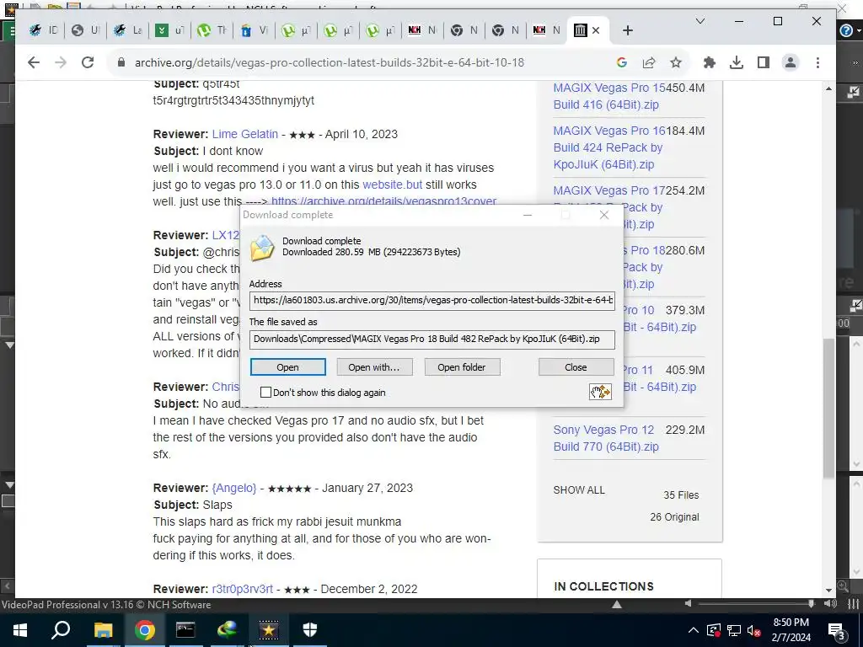Click the Open folder button

click(x=462, y=367)
